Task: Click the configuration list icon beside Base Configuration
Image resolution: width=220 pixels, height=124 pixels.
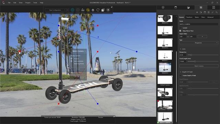Action: click(68, 10)
